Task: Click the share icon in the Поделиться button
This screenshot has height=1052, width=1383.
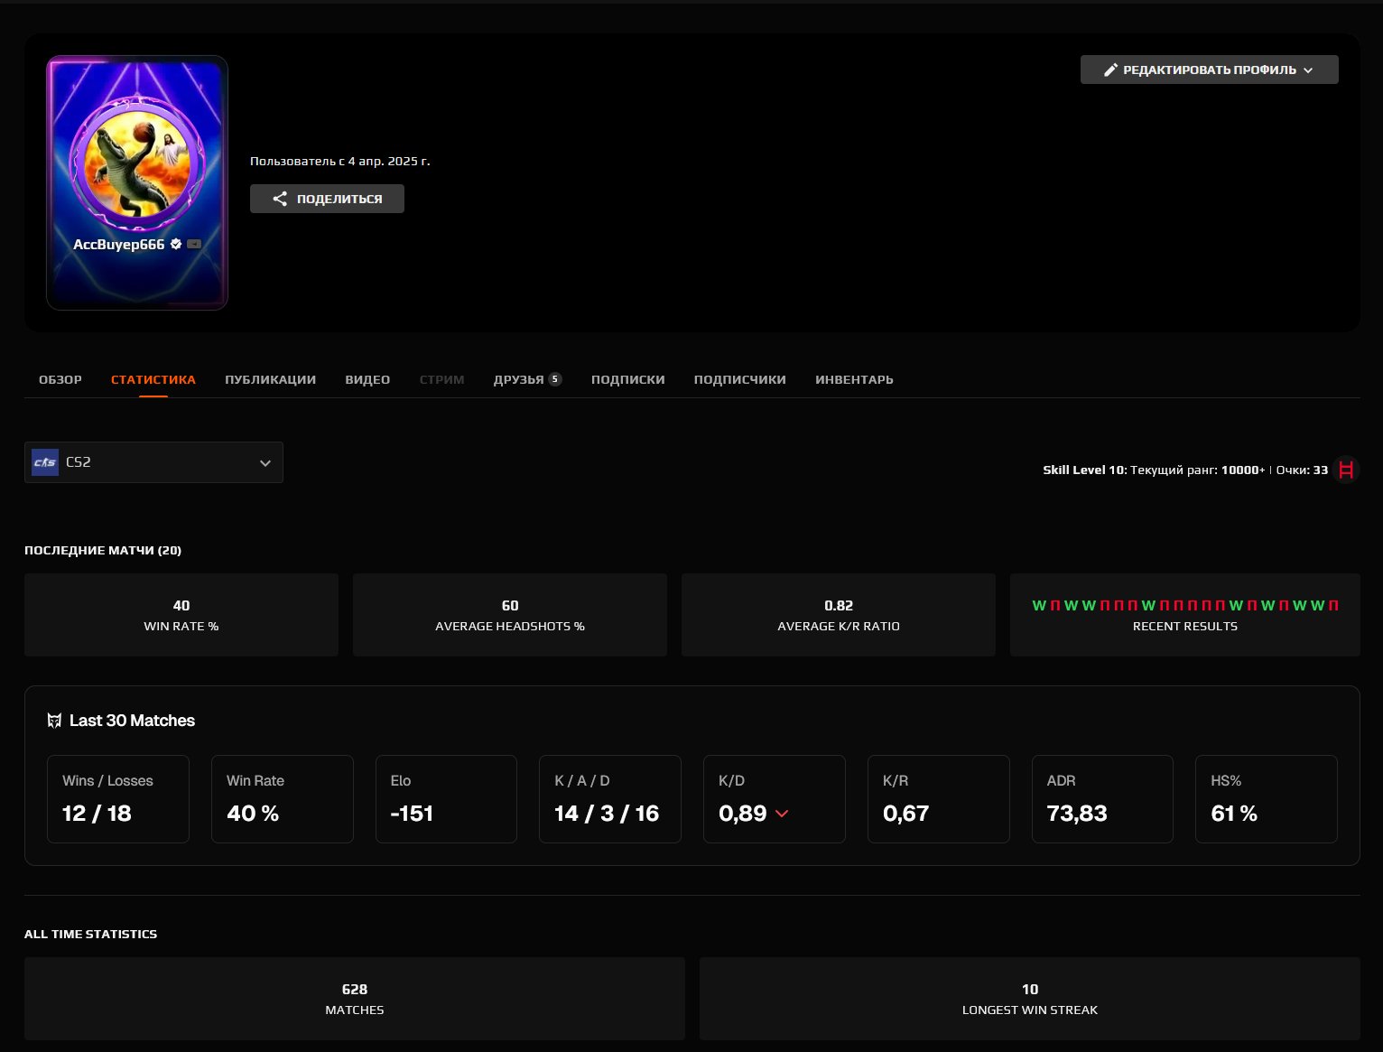Action: [280, 199]
